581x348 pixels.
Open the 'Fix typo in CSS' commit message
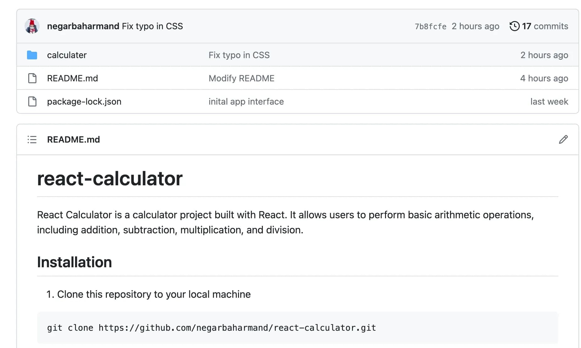[153, 26]
